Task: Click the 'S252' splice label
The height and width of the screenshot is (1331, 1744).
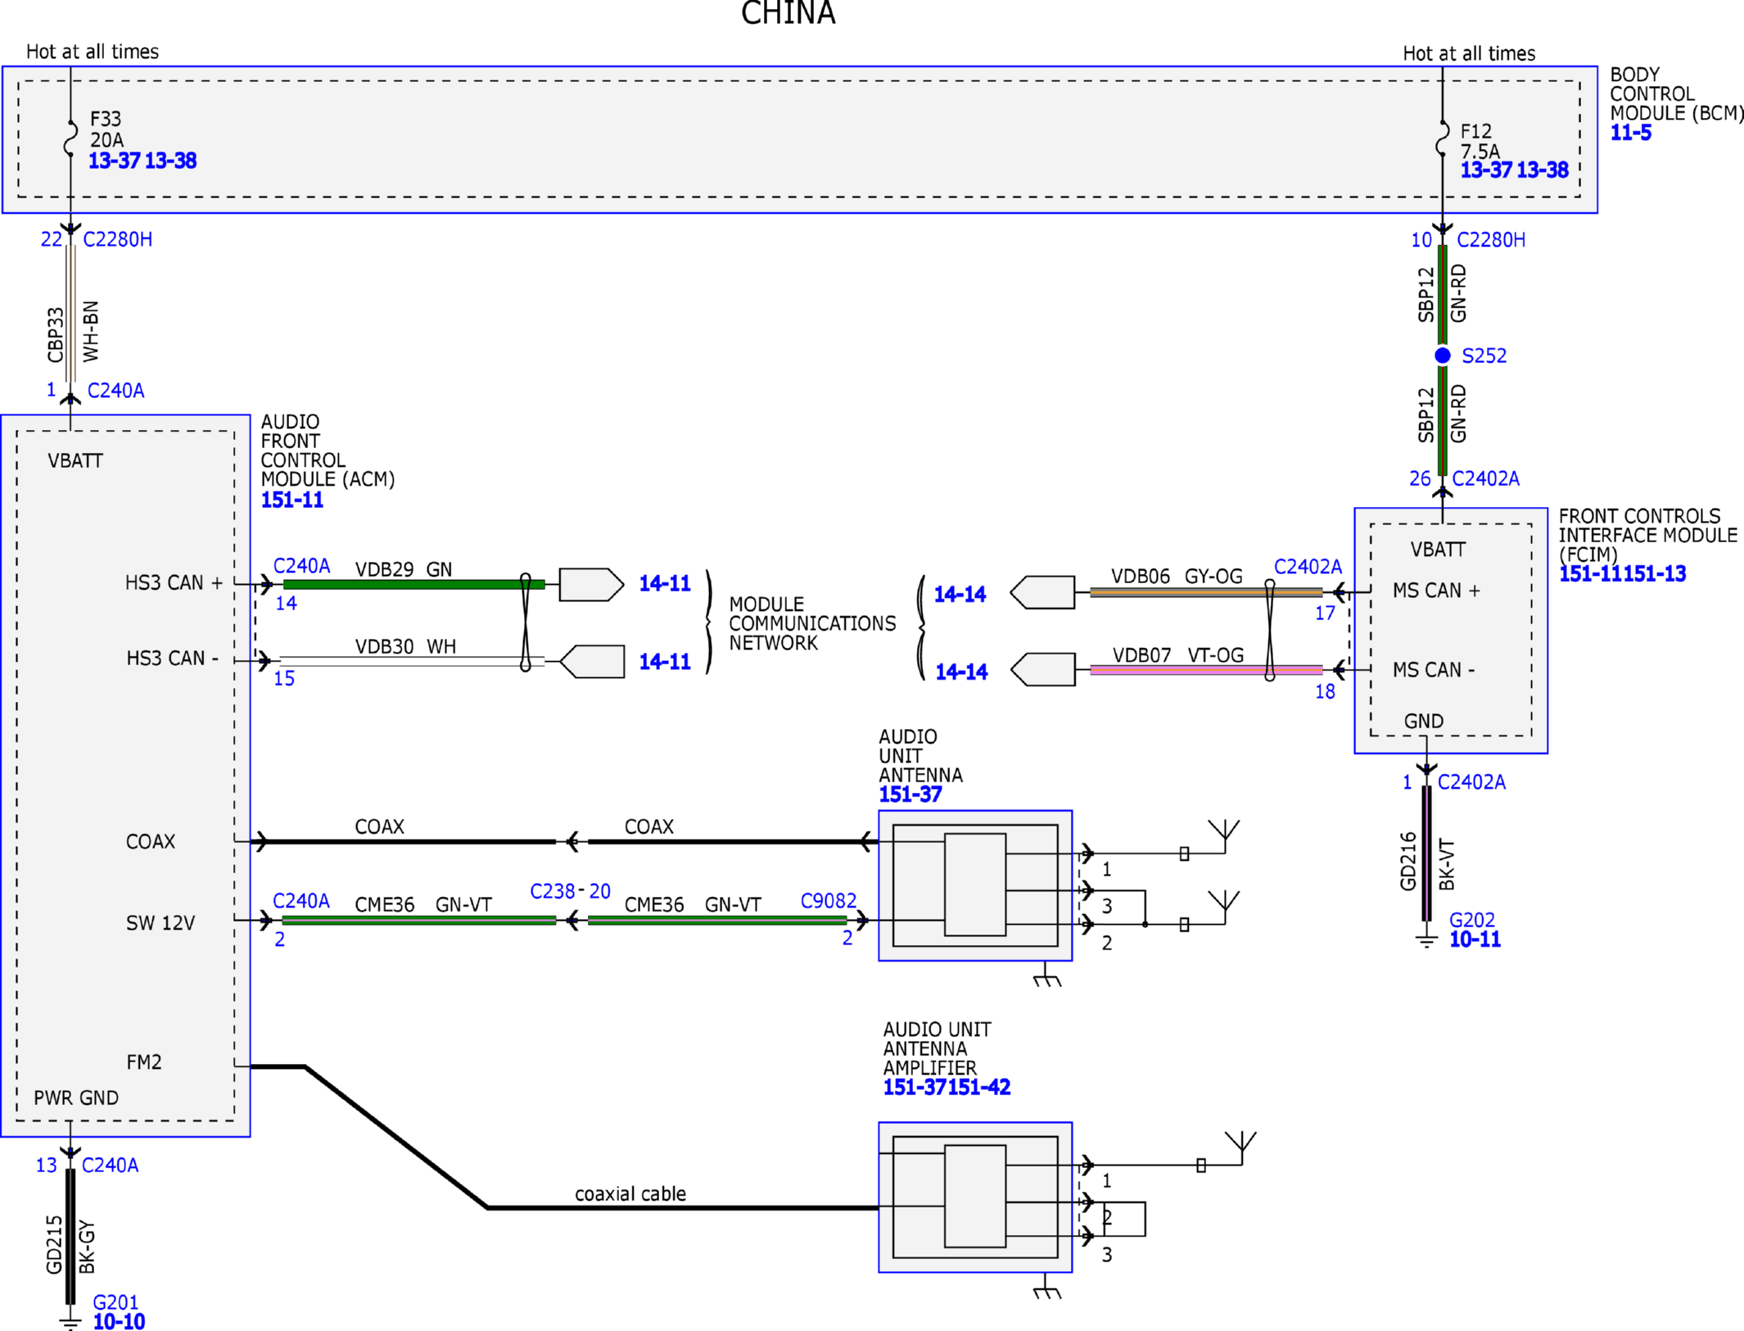Action: (1484, 355)
